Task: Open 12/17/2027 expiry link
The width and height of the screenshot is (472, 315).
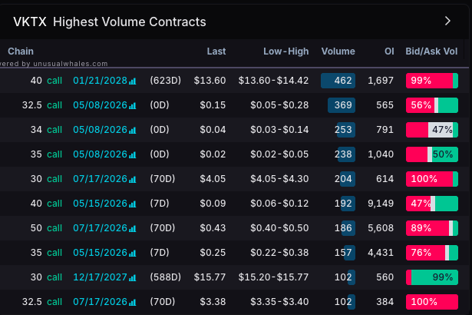Action: pyautogui.click(x=100, y=277)
